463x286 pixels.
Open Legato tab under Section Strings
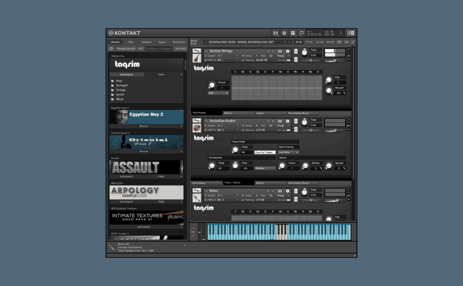pyautogui.click(x=270, y=113)
